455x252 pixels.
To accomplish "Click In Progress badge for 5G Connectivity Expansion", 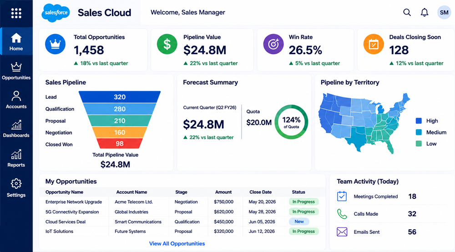I will pos(303,212).
